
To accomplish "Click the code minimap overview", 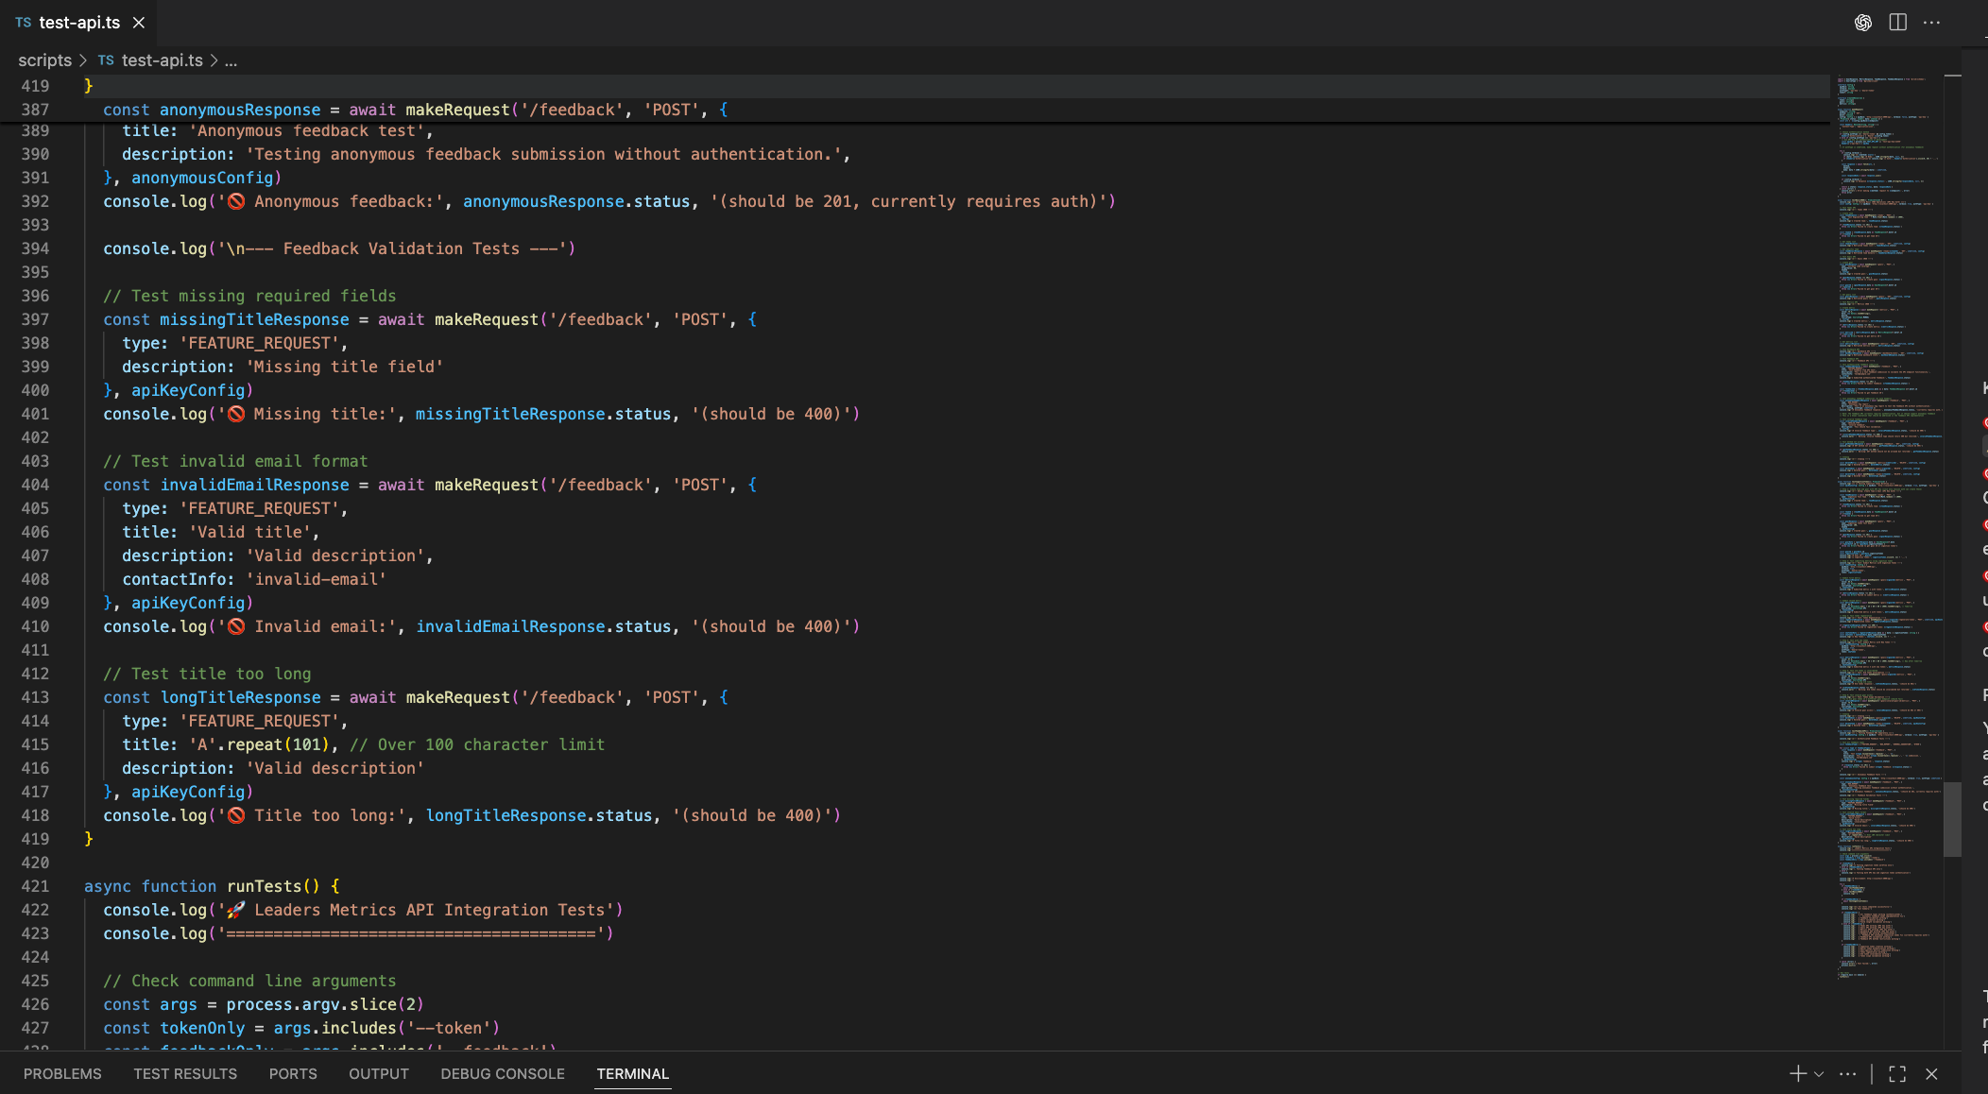I will click(x=1885, y=472).
